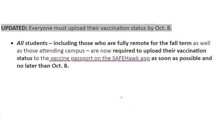Image resolution: width=218 pixels, height=122 pixels.
Task: Click 'Everyone' in the highlighted heading
Action: pyautogui.click(x=41, y=28)
